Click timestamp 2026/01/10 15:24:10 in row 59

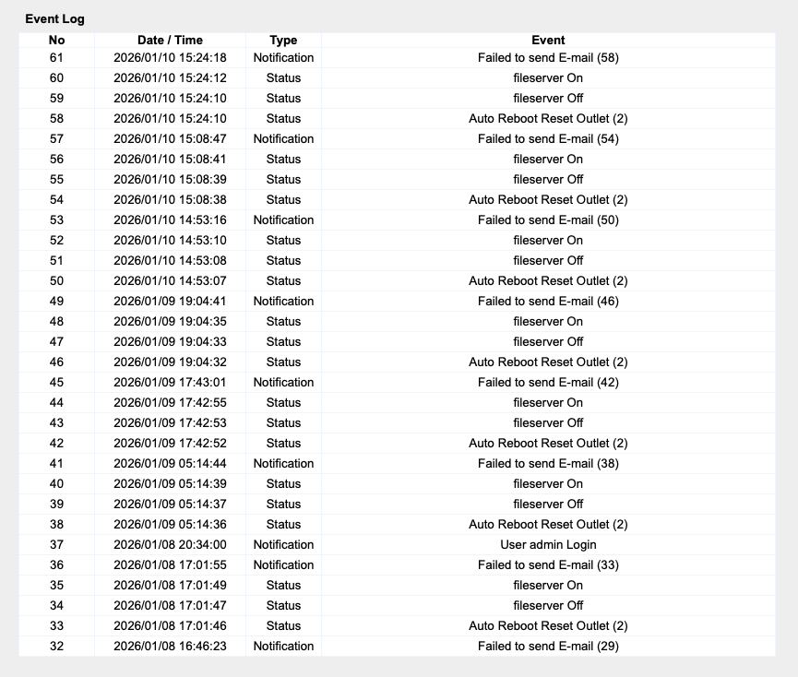pyautogui.click(x=170, y=99)
